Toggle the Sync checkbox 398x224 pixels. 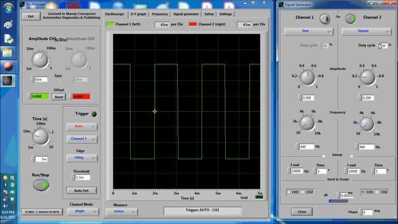[x=58, y=80]
